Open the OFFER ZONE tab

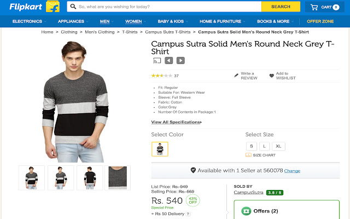[x=320, y=21]
